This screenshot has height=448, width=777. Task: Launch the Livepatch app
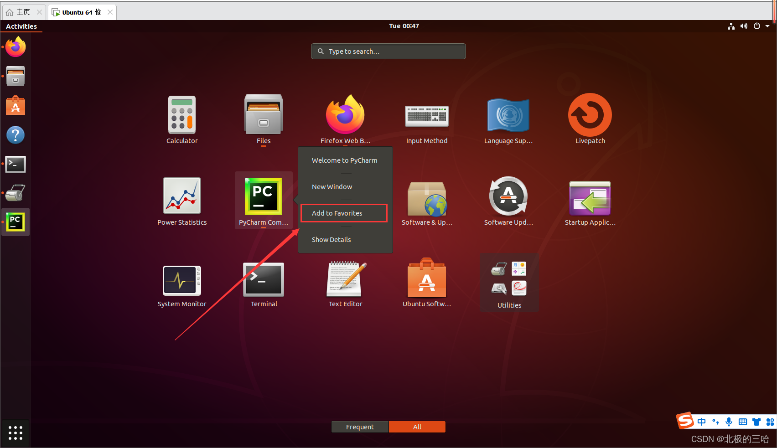point(590,119)
